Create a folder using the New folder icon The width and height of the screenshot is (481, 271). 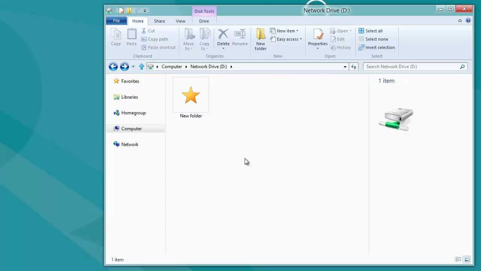tap(260, 38)
